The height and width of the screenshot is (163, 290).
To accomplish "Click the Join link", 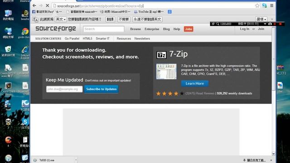I will tap(261, 29).
